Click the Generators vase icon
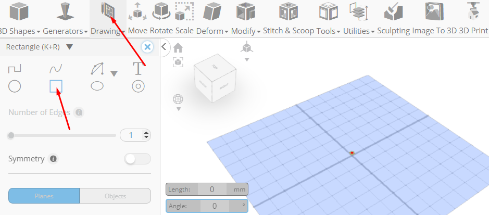Image resolution: width=489 pixels, height=215 pixels. click(x=65, y=12)
